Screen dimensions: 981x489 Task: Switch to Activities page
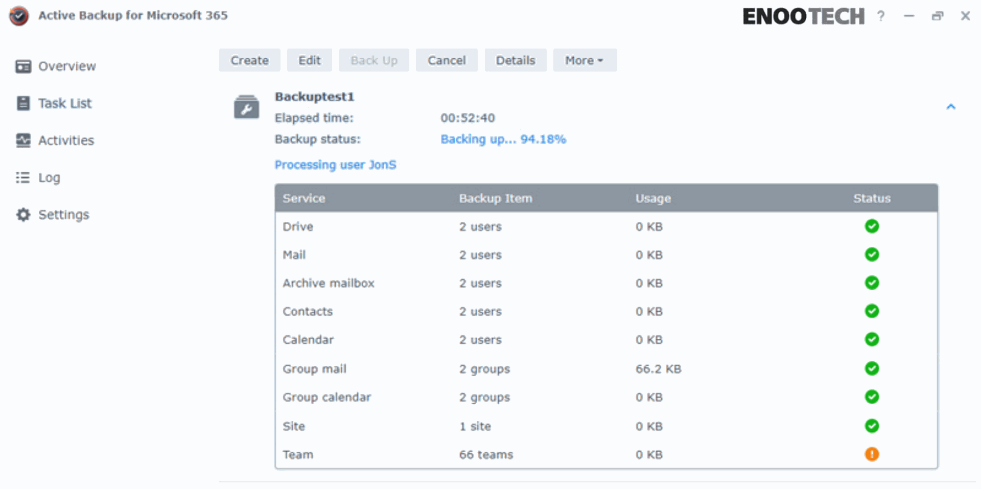coord(66,140)
